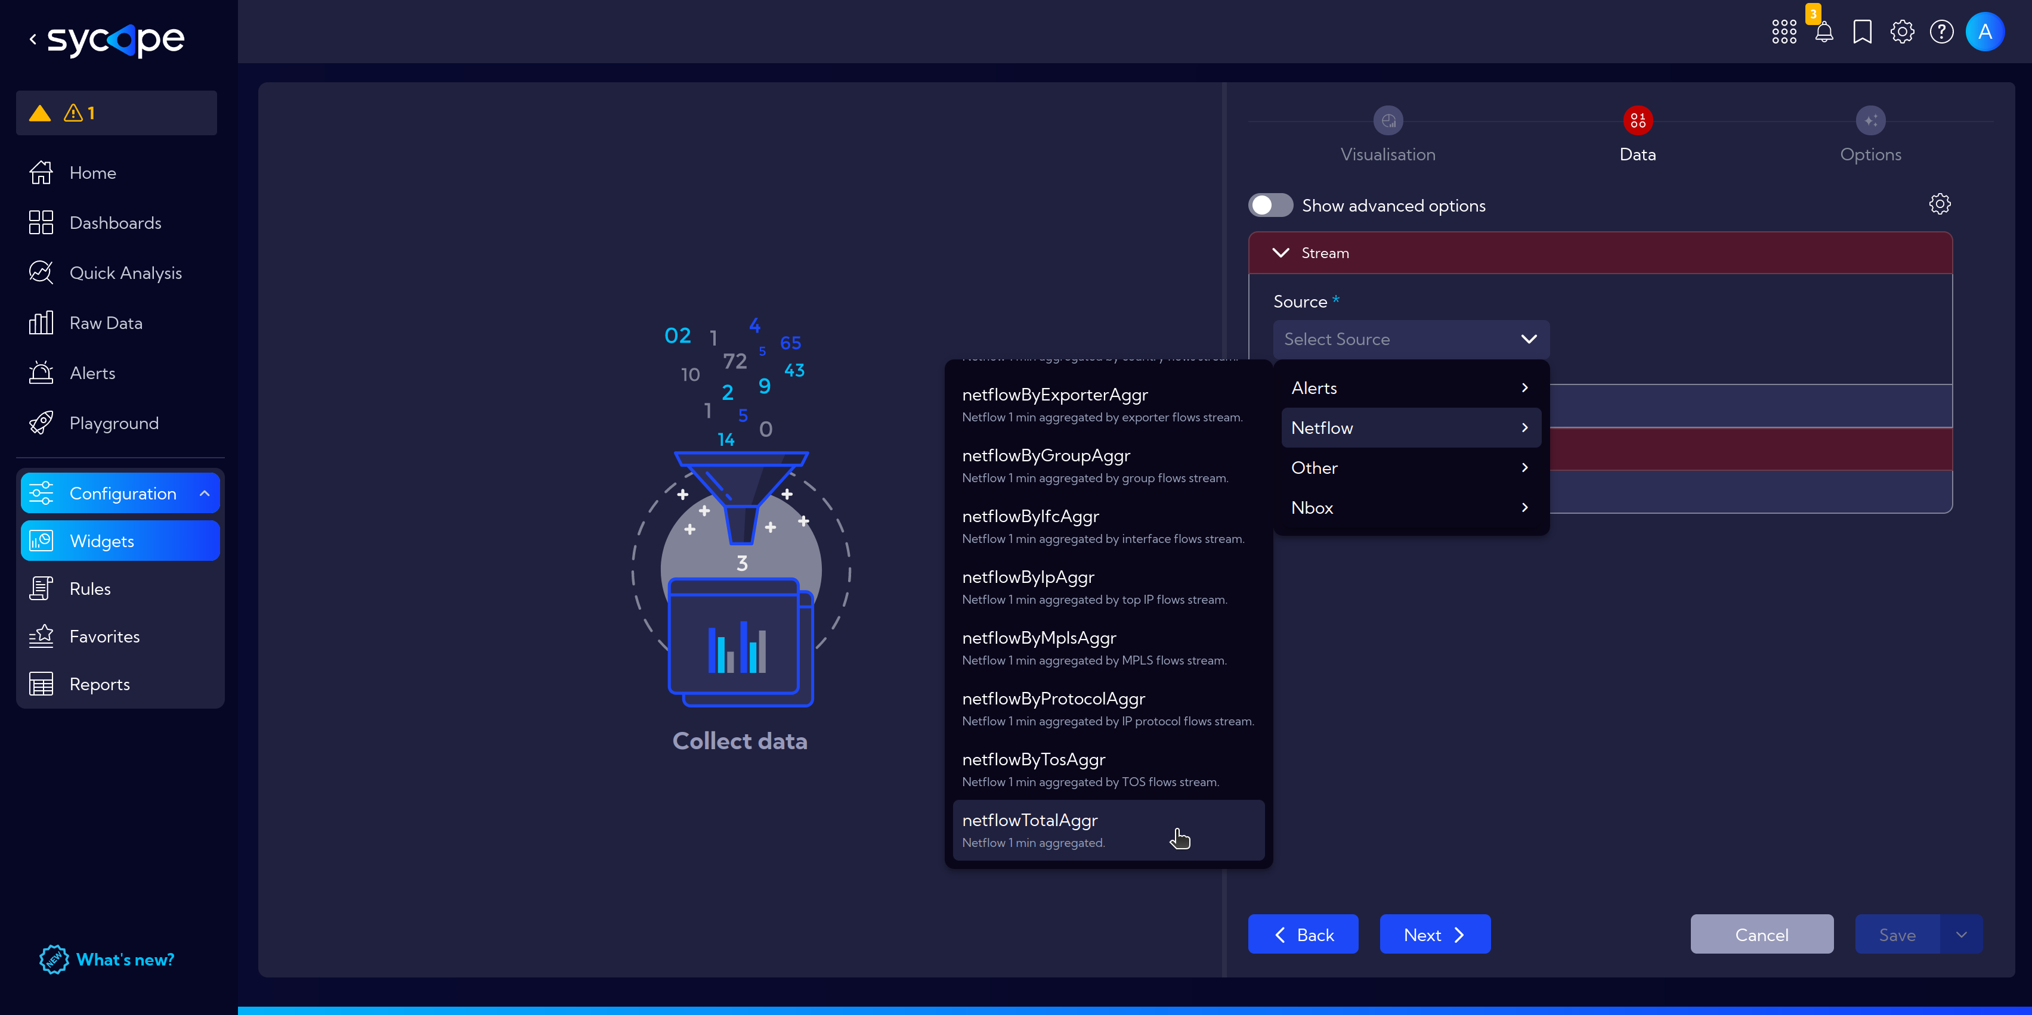Select netflowByMplsAggr stream
The width and height of the screenshot is (2032, 1015).
point(1108,648)
